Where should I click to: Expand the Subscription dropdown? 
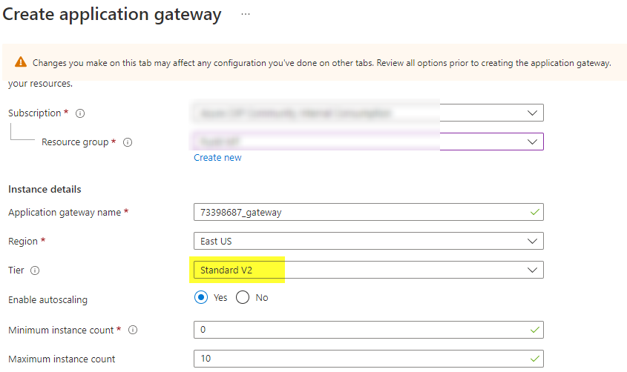click(531, 113)
